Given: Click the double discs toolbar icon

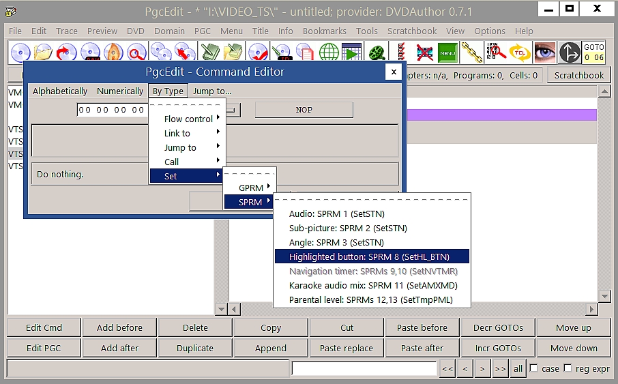Looking at the screenshot, I should 161,53.
